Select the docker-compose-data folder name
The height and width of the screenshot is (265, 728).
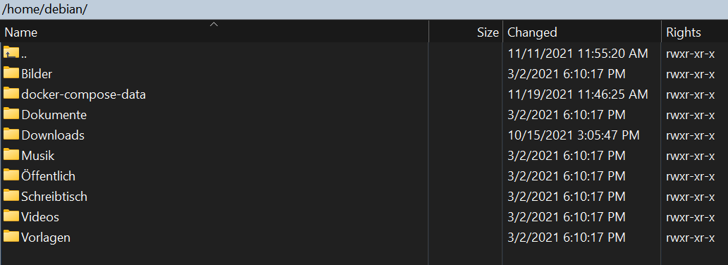(x=84, y=94)
